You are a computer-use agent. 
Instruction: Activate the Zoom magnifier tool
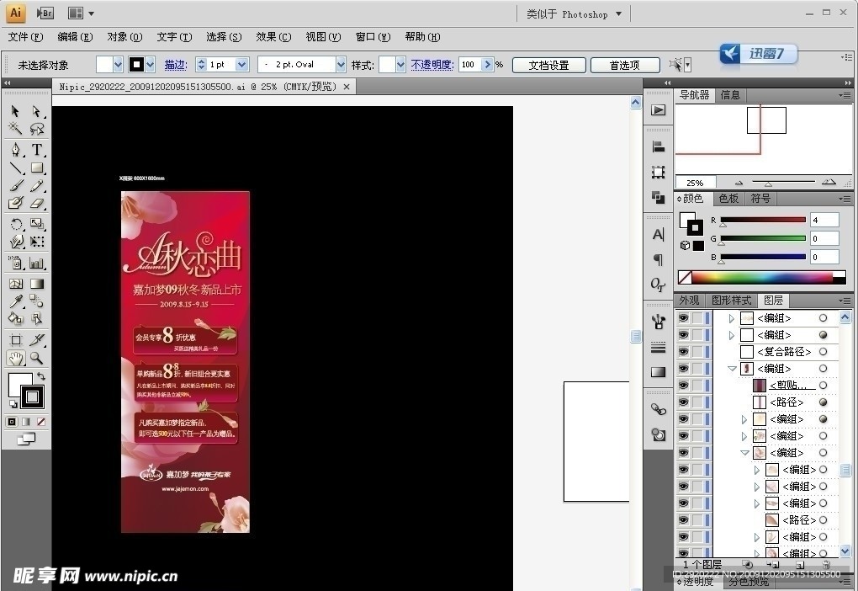pyautogui.click(x=37, y=358)
